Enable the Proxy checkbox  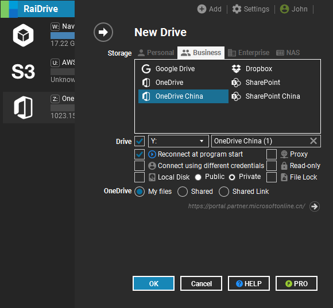point(272,154)
